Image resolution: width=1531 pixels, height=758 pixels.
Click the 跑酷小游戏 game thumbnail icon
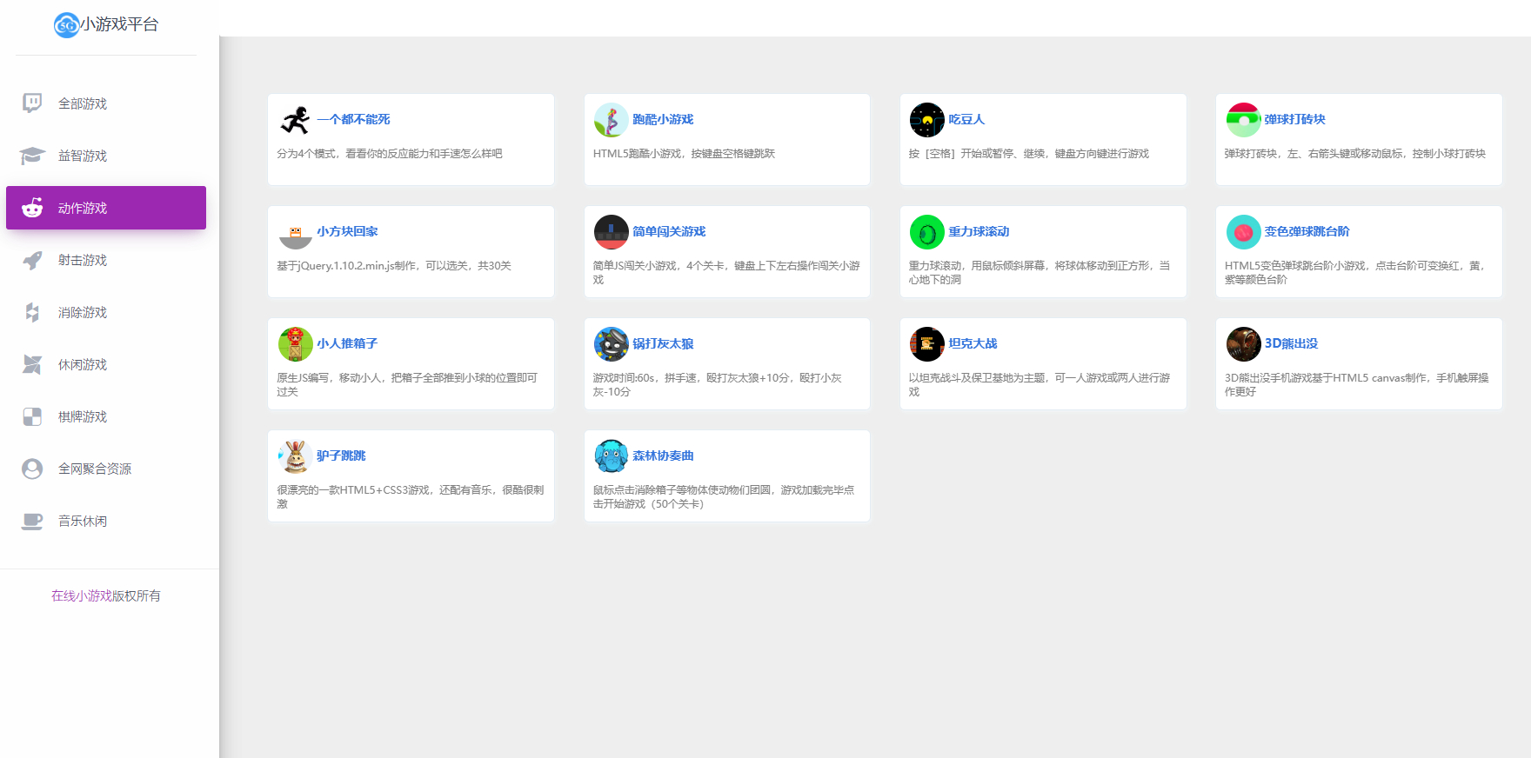(612, 120)
